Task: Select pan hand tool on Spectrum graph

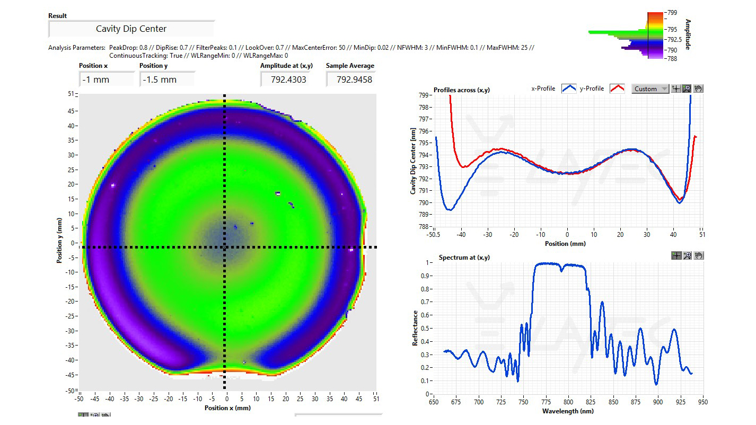Action: (698, 255)
